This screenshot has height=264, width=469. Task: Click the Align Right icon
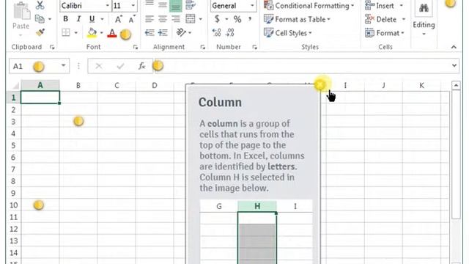click(x=176, y=19)
